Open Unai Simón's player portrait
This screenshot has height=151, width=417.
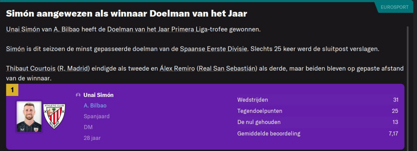(x=29, y=117)
